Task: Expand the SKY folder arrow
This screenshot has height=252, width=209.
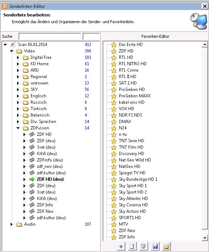Action: coord(18,89)
